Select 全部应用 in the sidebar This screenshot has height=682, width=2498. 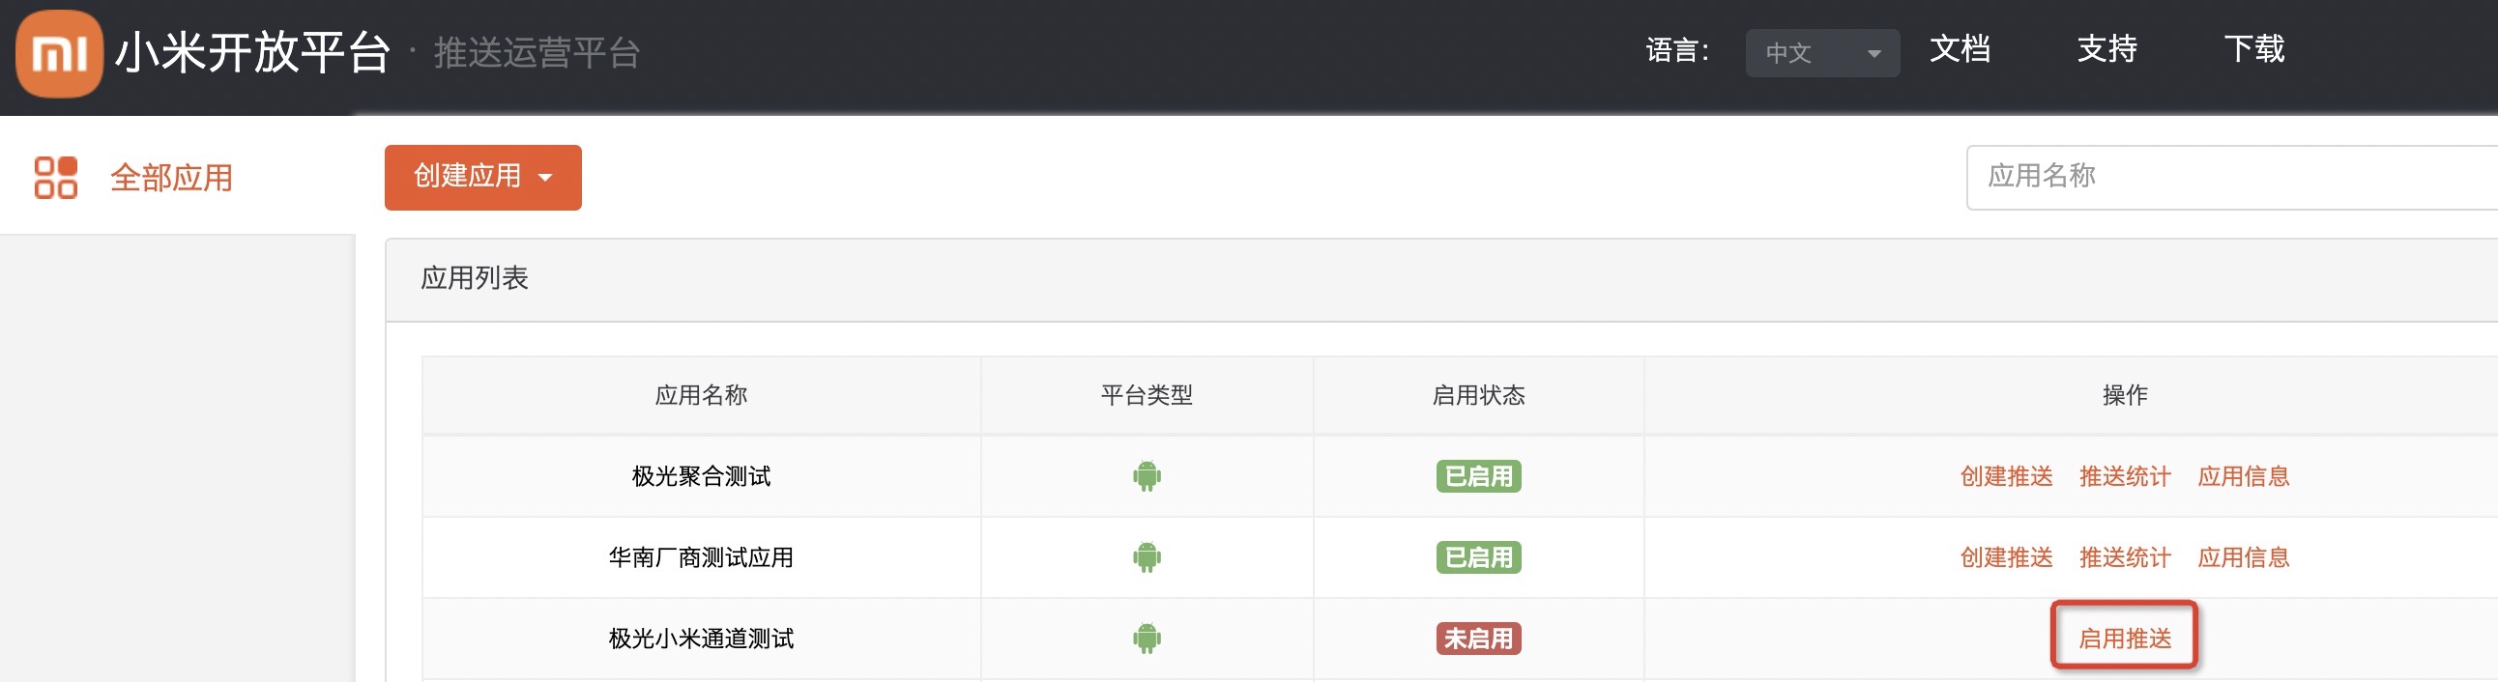pyautogui.click(x=172, y=179)
